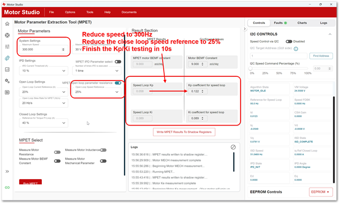Switch to the Faults tab
The width and height of the screenshot is (339, 203).
pyautogui.click(x=280, y=23)
